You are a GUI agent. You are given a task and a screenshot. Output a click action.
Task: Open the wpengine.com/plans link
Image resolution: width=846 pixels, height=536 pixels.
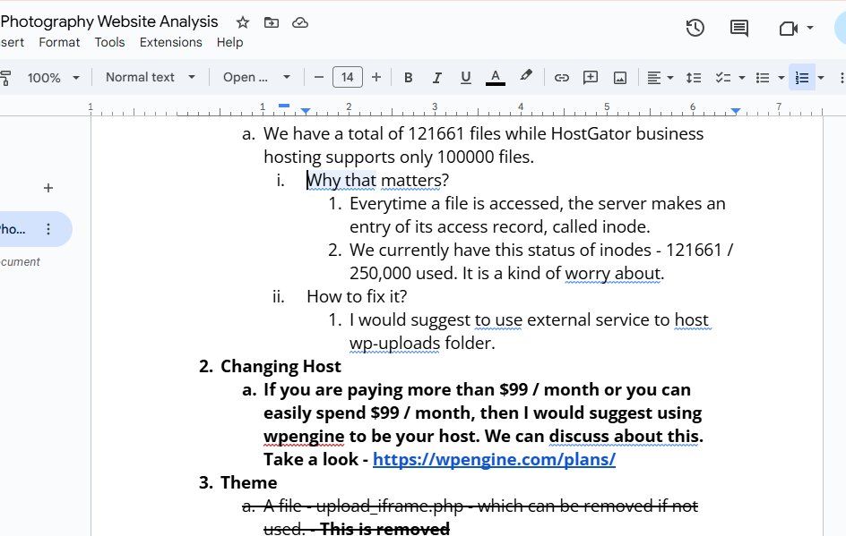(x=494, y=460)
